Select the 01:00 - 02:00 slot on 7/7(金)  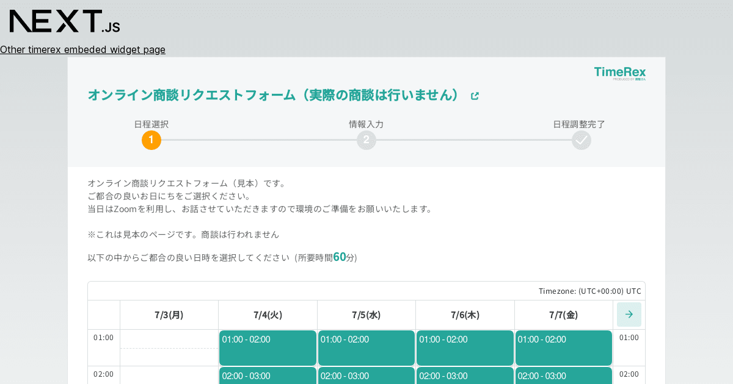coord(563,347)
